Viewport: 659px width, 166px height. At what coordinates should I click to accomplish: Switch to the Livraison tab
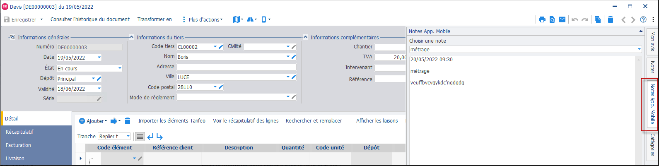coord(36,159)
